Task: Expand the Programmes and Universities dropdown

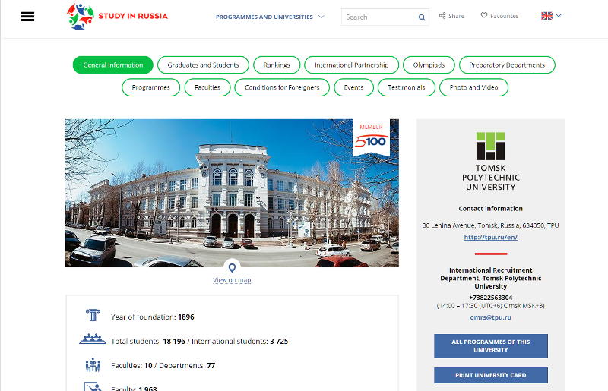Action: click(x=270, y=17)
